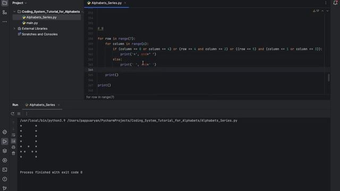Select Scratches and Consoles item

(40, 34)
